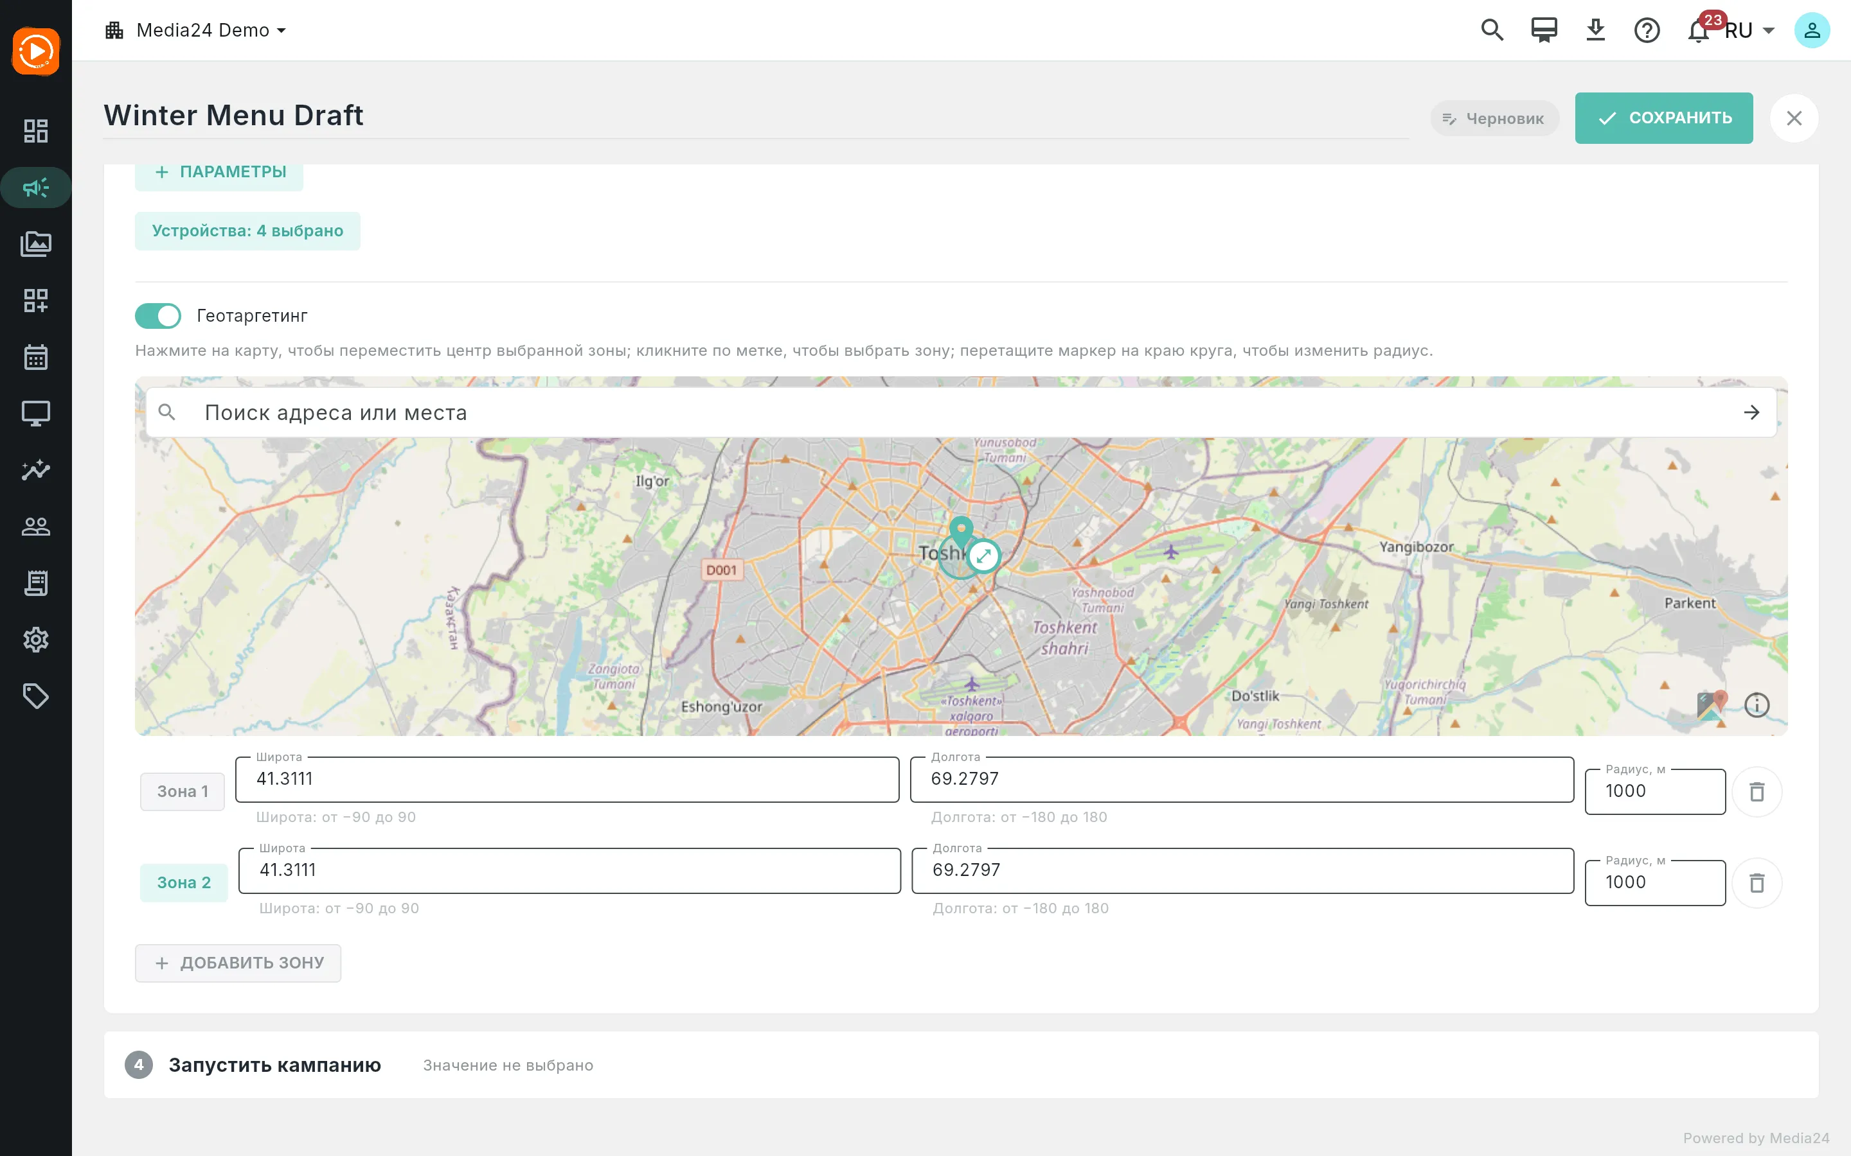The width and height of the screenshot is (1851, 1156).
Task: Delete Zone 1 with trash icon
Action: 1757,792
